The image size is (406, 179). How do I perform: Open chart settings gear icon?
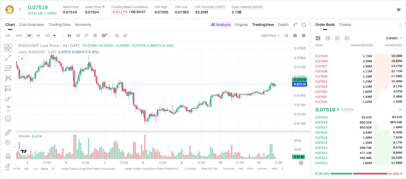click(304, 36)
